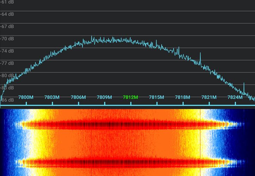This screenshot has width=255, height=176.
Task: Click the 7806M frequency label
Action: coord(78,97)
